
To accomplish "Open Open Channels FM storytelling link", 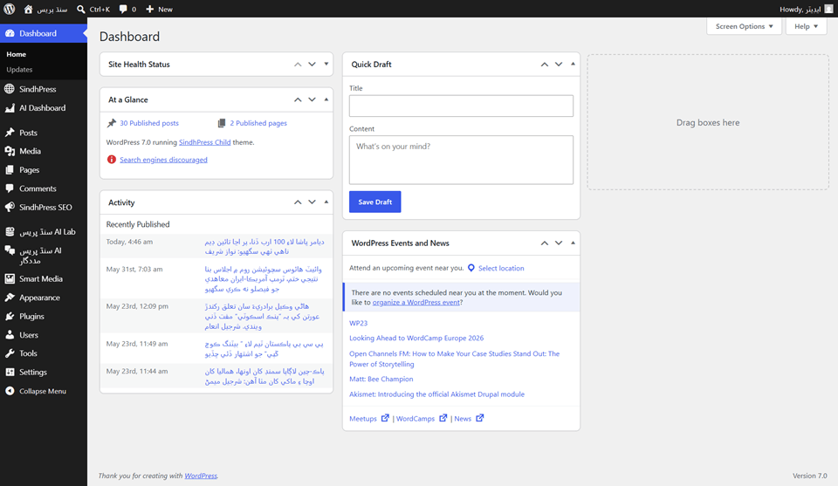I will tap(454, 359).
